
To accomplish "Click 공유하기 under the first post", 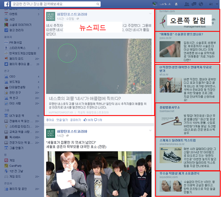I will pyautogui.click(x=76, y=120).
